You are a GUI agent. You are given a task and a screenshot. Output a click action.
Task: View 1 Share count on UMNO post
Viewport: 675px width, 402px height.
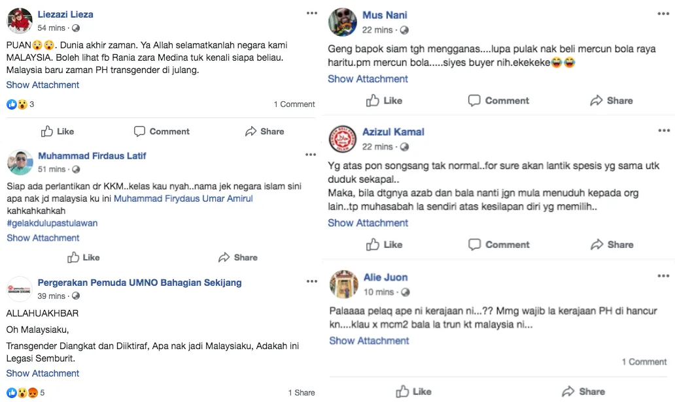[301, 393]
